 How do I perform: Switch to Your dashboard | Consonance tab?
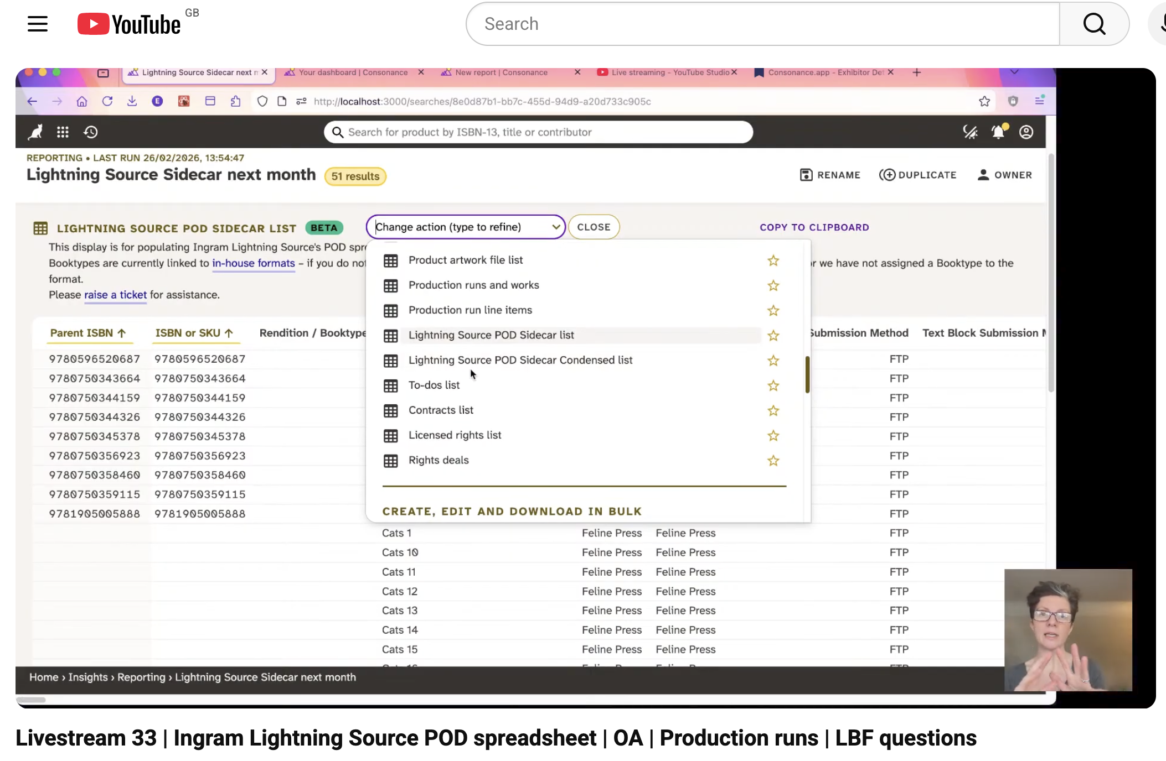353,72
